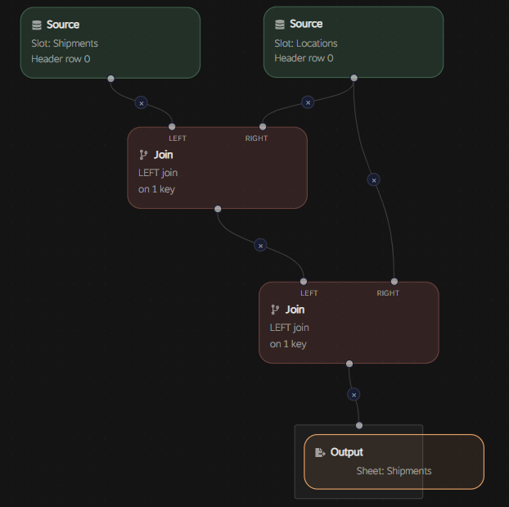Click 'LEFT join' text on lower Join node
The image size is (509, 507).
289,328
